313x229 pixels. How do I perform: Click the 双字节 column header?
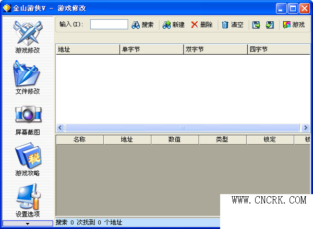215,49
